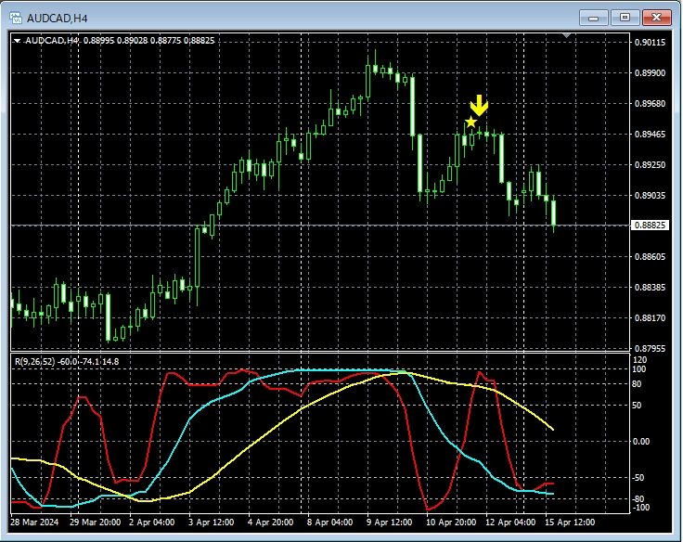
Task: Close the AUDCAD,H4 chart window
Action: click(657, 17)
